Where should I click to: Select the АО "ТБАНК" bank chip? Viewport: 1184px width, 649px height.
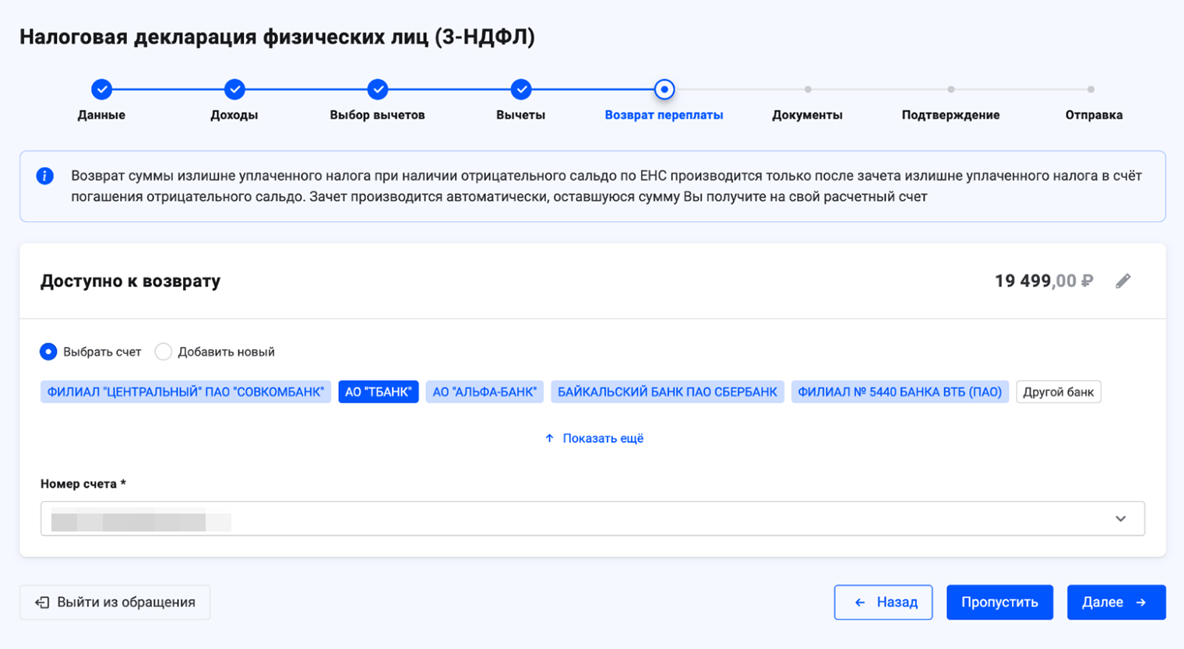[379, 391]
